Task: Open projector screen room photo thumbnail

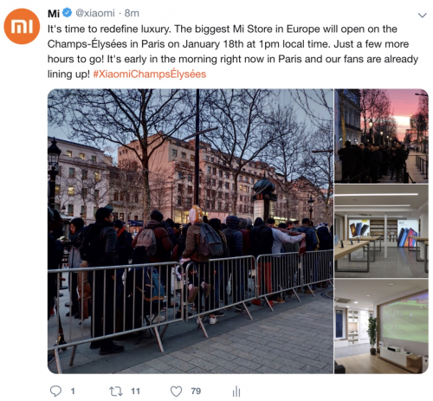Action: 381,327
